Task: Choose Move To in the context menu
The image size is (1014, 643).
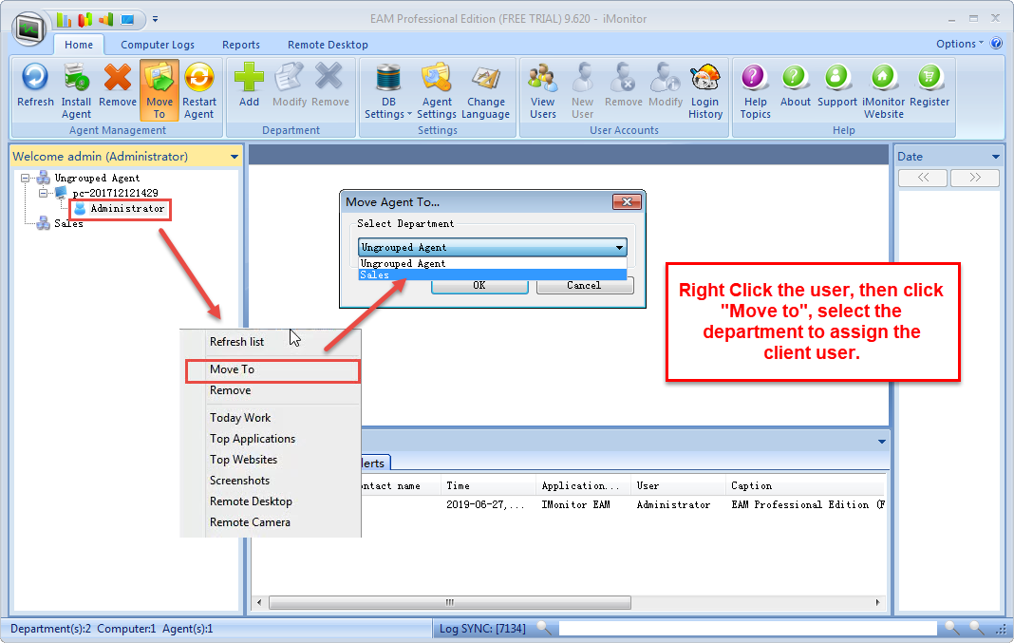Action: click(x=272, y=369)
